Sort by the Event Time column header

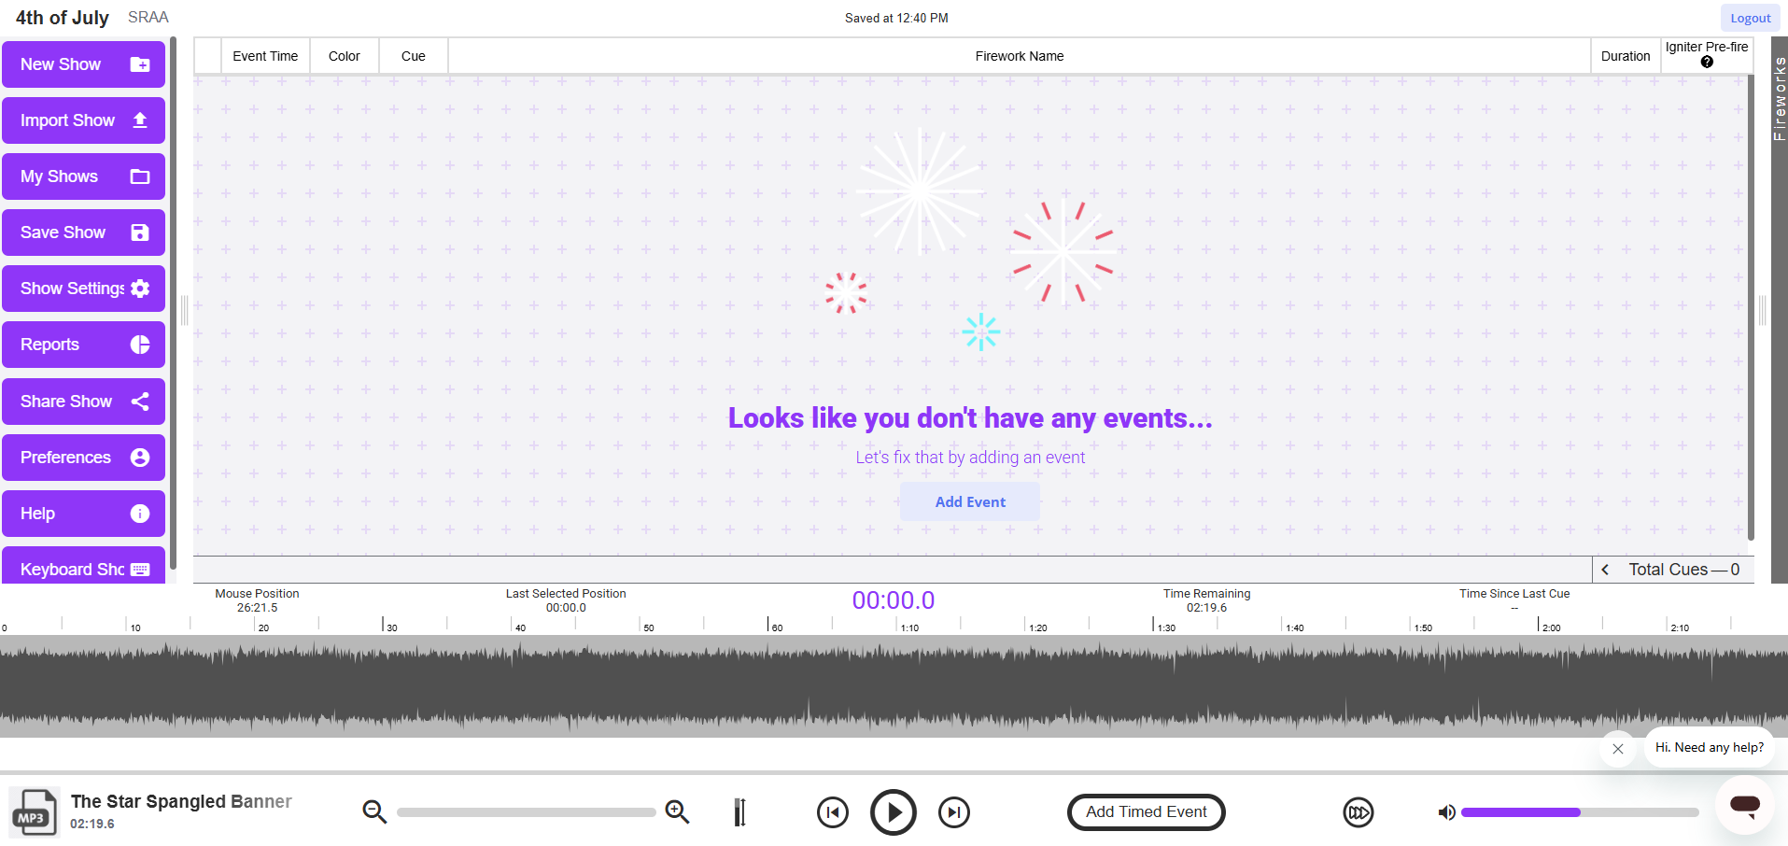pos(265,56)
